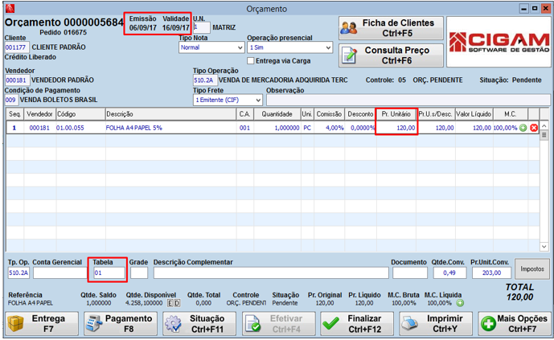Open Mais Opções Ctrl+F7
The width and height of the screenshot is (554, 340).
(515, 324)
